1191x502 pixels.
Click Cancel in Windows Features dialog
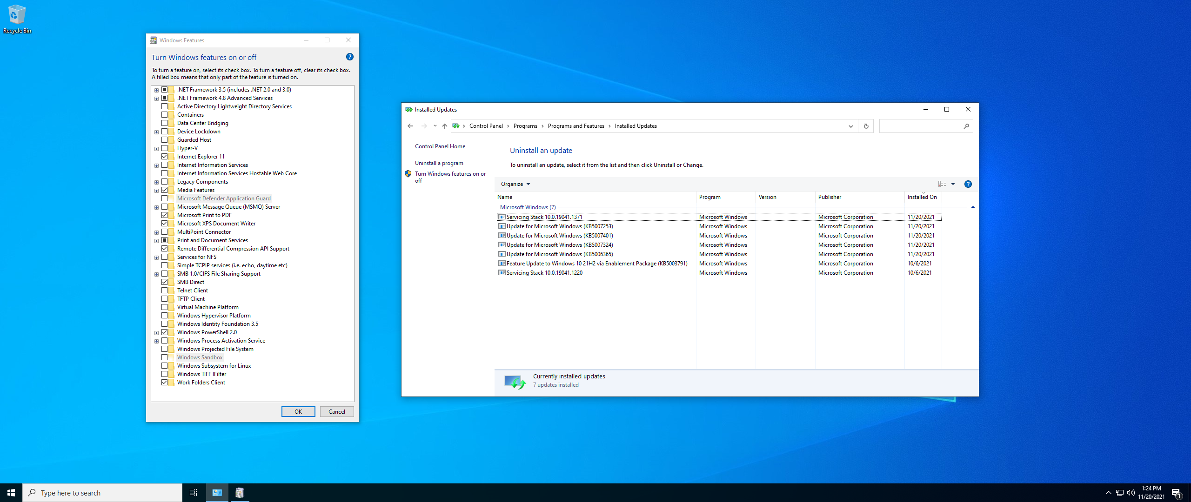[337, 412]
